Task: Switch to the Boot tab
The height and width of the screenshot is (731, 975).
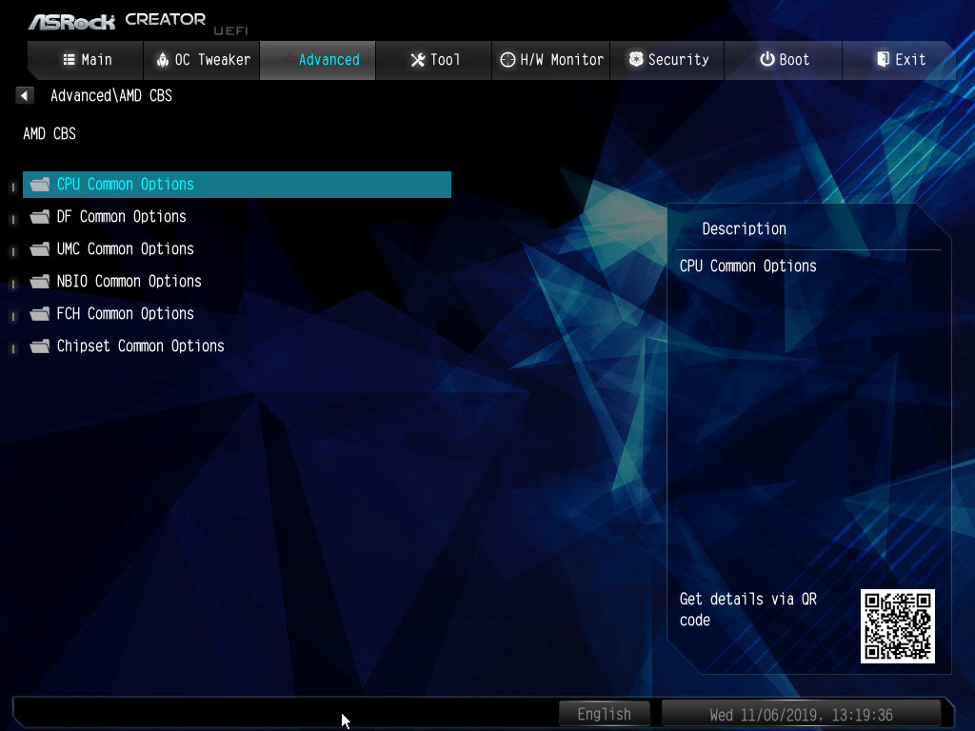Action: (784, 60)
